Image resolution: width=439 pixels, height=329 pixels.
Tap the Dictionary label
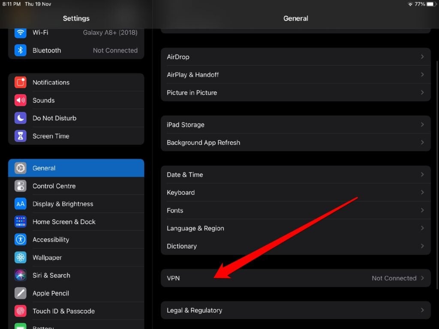click(x=182, y=246)
